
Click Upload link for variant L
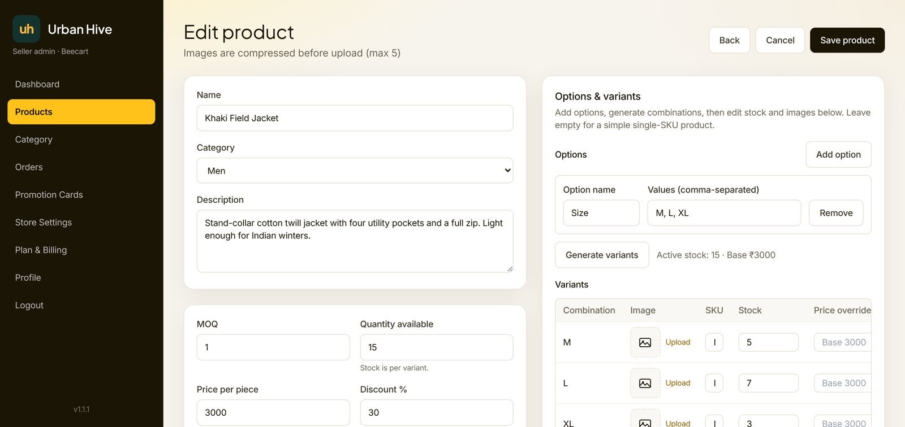click(x=678, y=383)
